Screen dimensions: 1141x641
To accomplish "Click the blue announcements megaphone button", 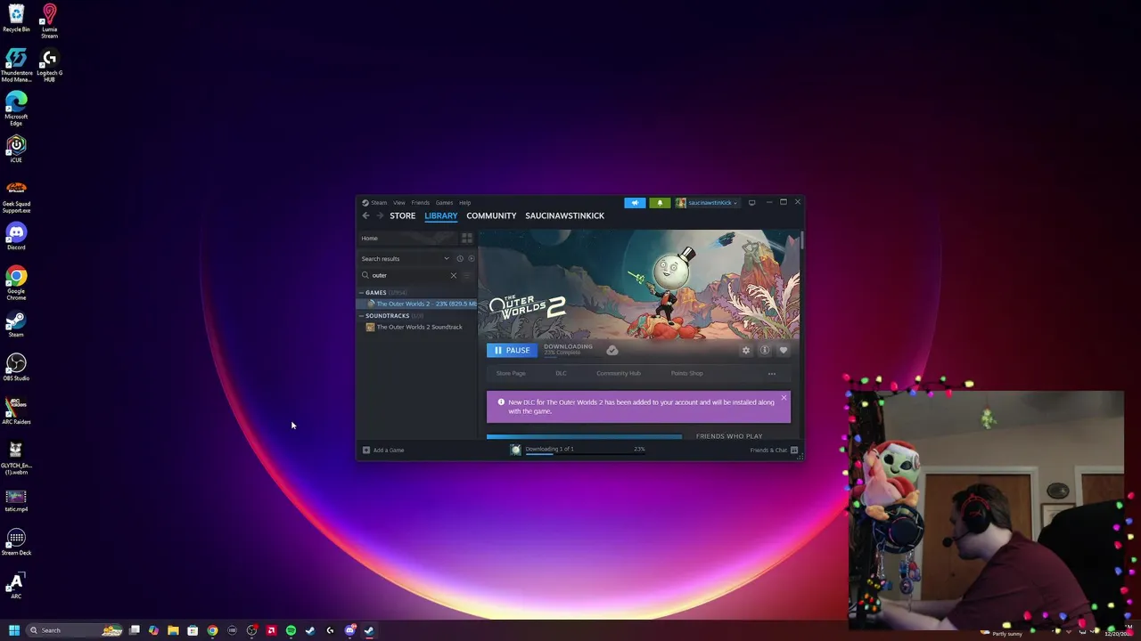I will [x=635, y=203].
